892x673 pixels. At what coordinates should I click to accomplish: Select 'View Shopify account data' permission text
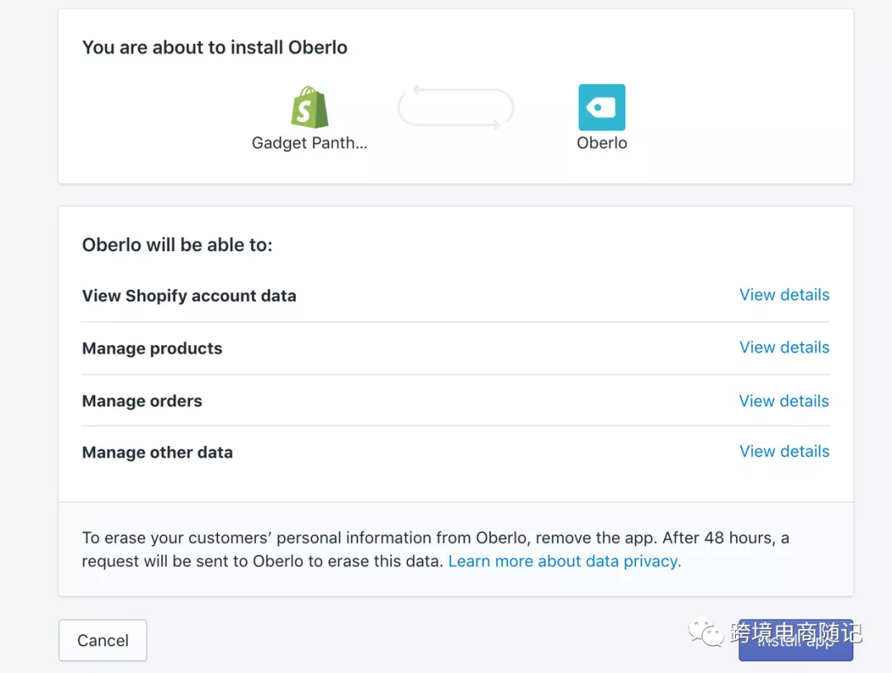click(189, 296)
